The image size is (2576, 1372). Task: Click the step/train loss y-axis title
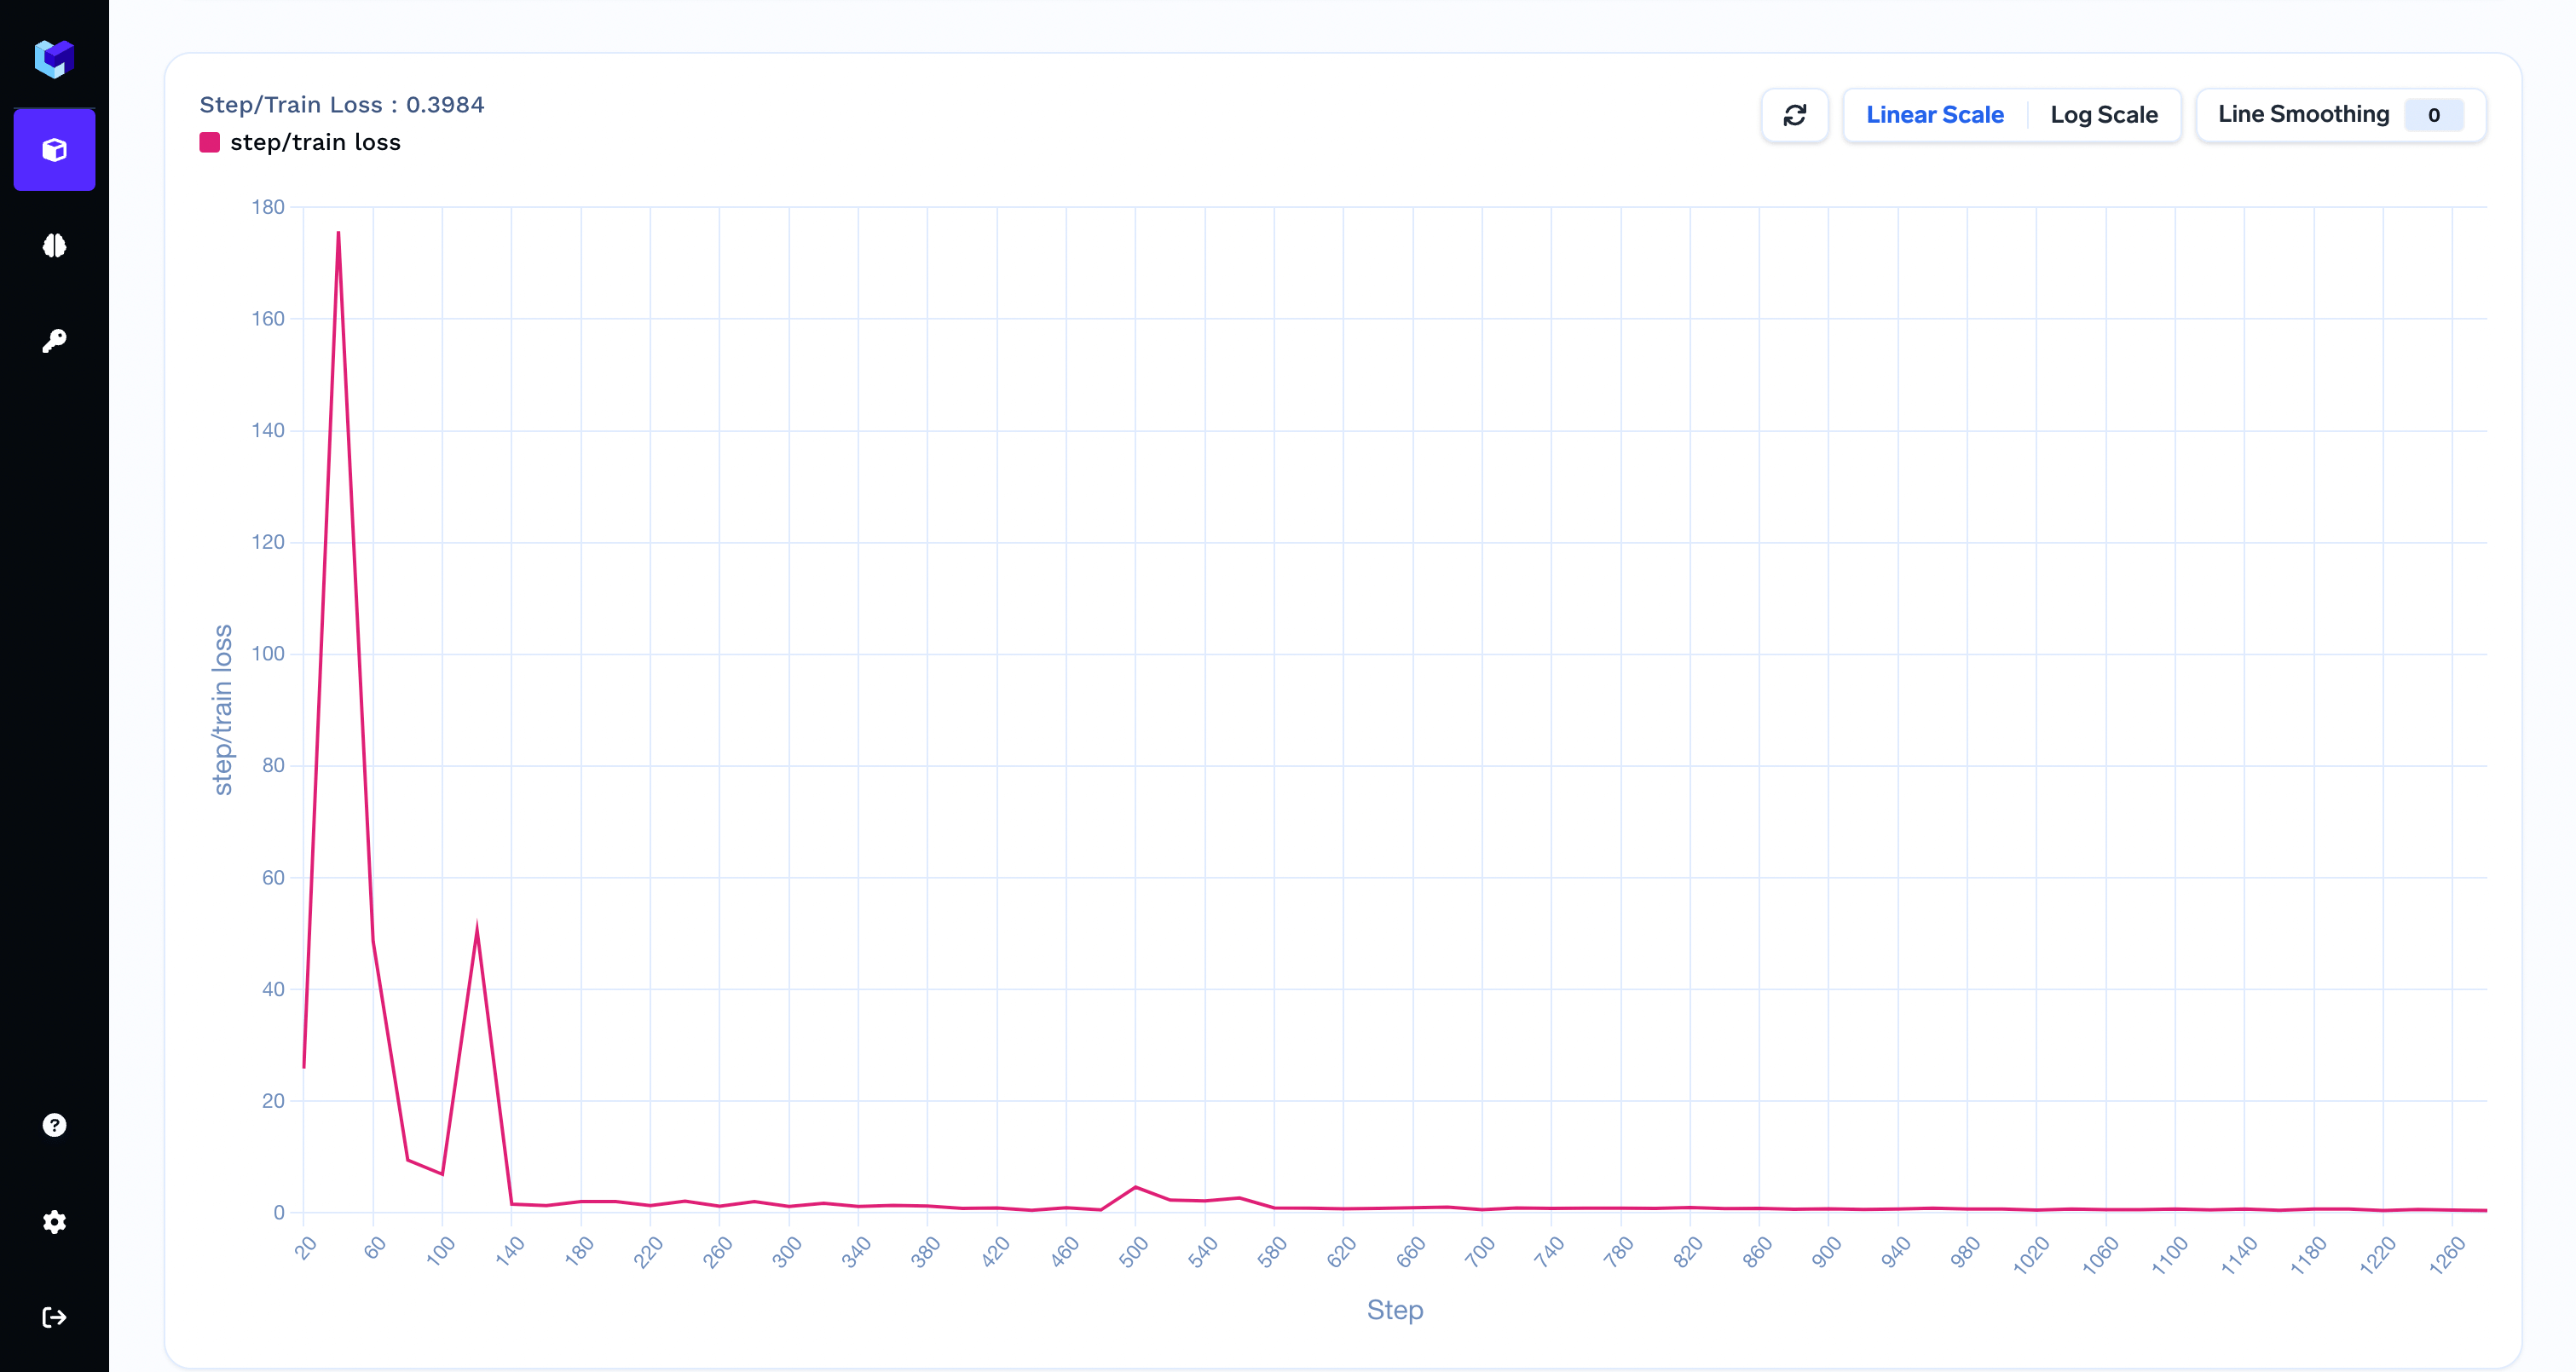pyautogui.click(x=222, y=710)
